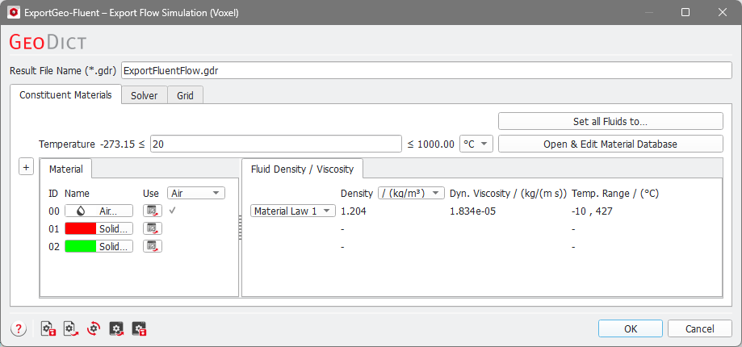Click the temp range value -10 , 427

592,211
